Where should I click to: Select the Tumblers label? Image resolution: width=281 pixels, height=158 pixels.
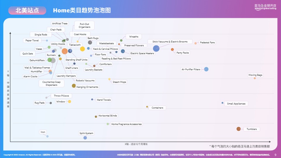coord(252,129)
